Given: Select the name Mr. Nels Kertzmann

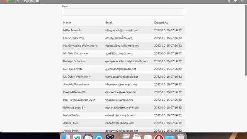Looking at the screenshot, I should (76, 53).
